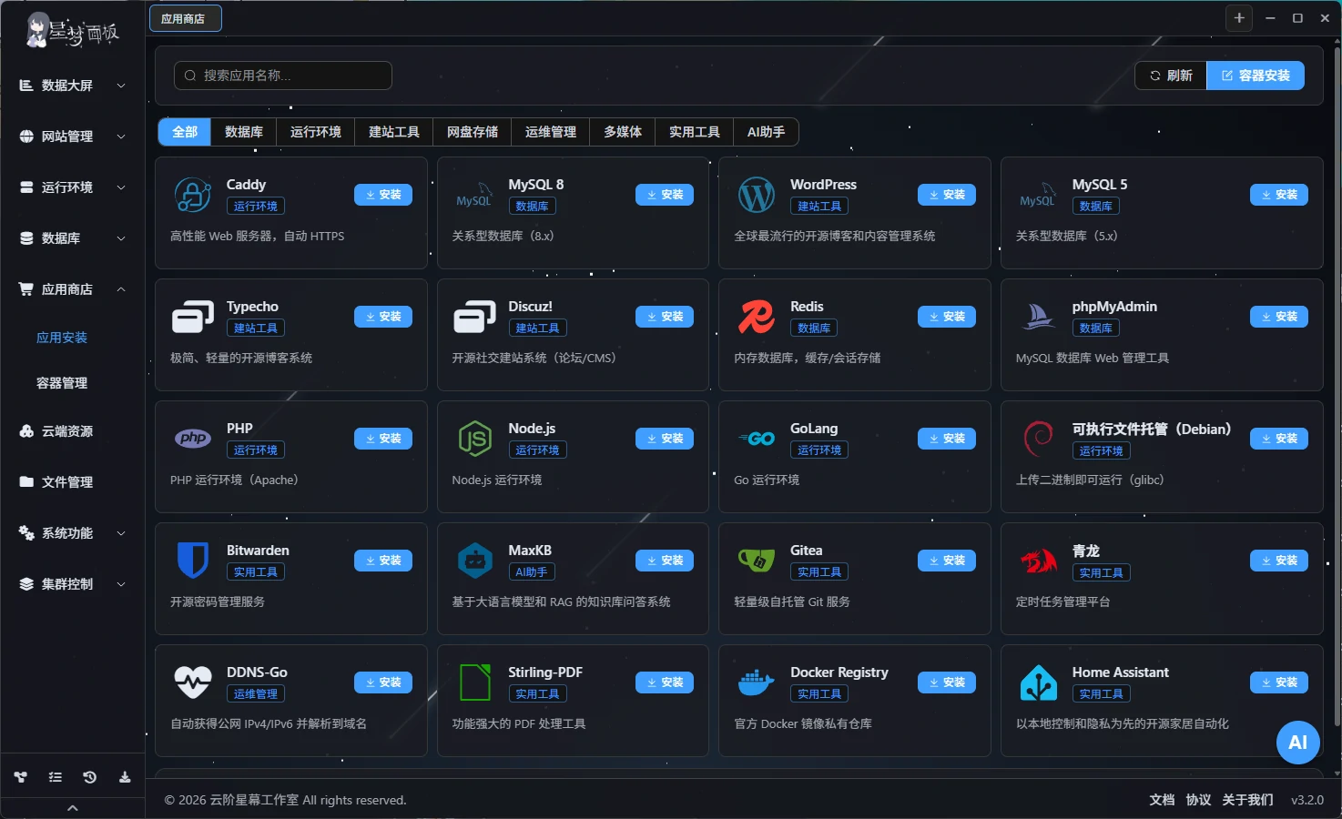
Task: Add a new tab with the plus icon
Action: tap(1239, 18)
